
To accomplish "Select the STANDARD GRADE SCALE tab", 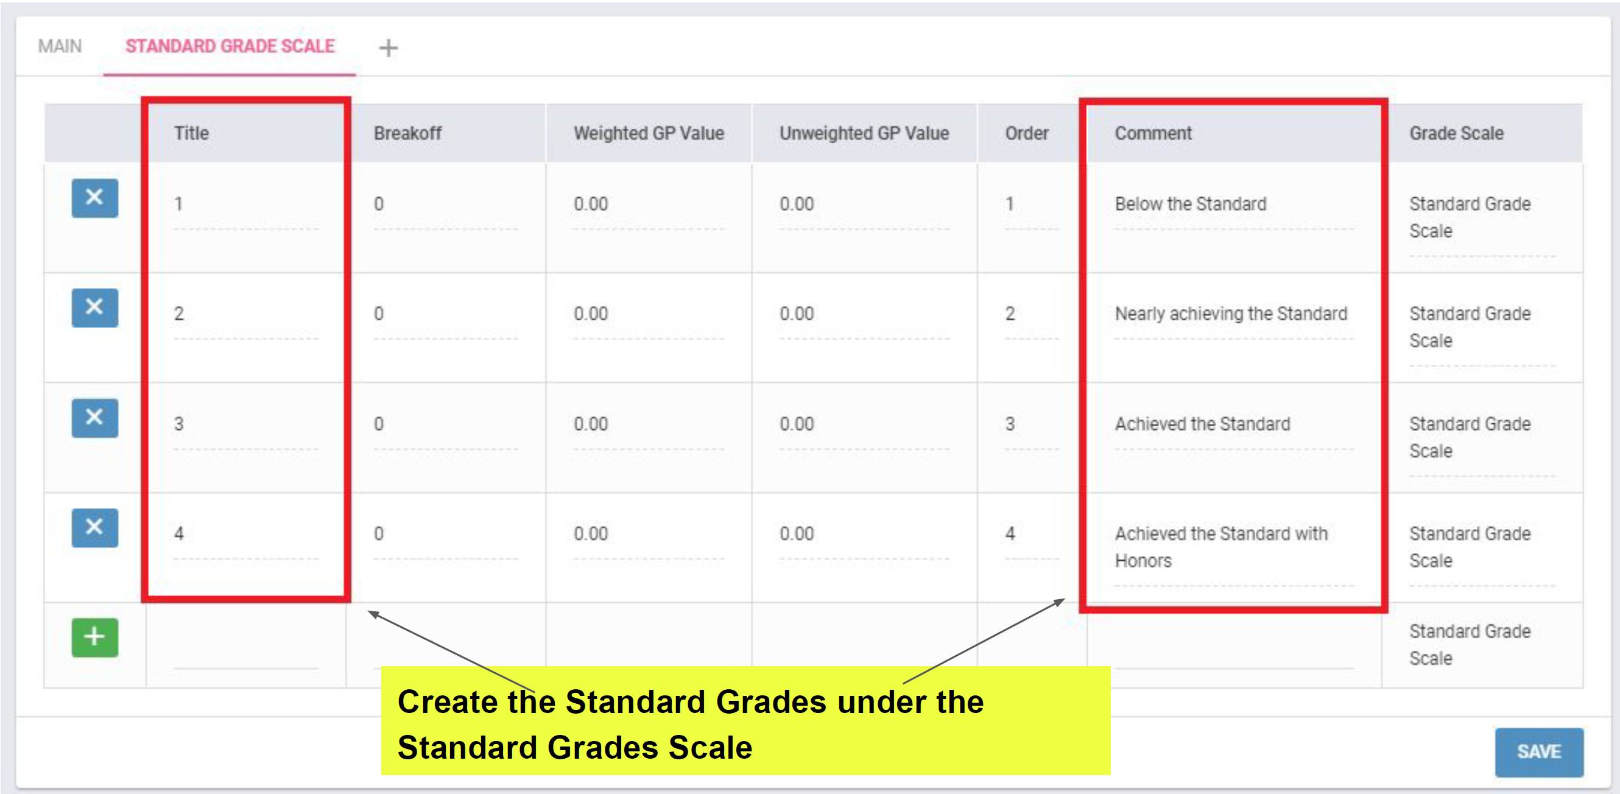I will point(230,46).
